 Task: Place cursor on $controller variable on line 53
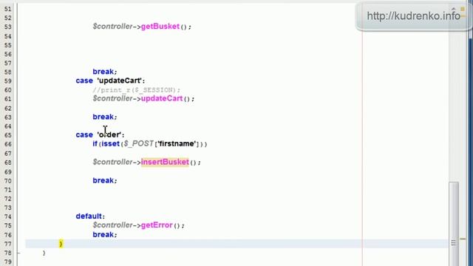click(112, 27)
